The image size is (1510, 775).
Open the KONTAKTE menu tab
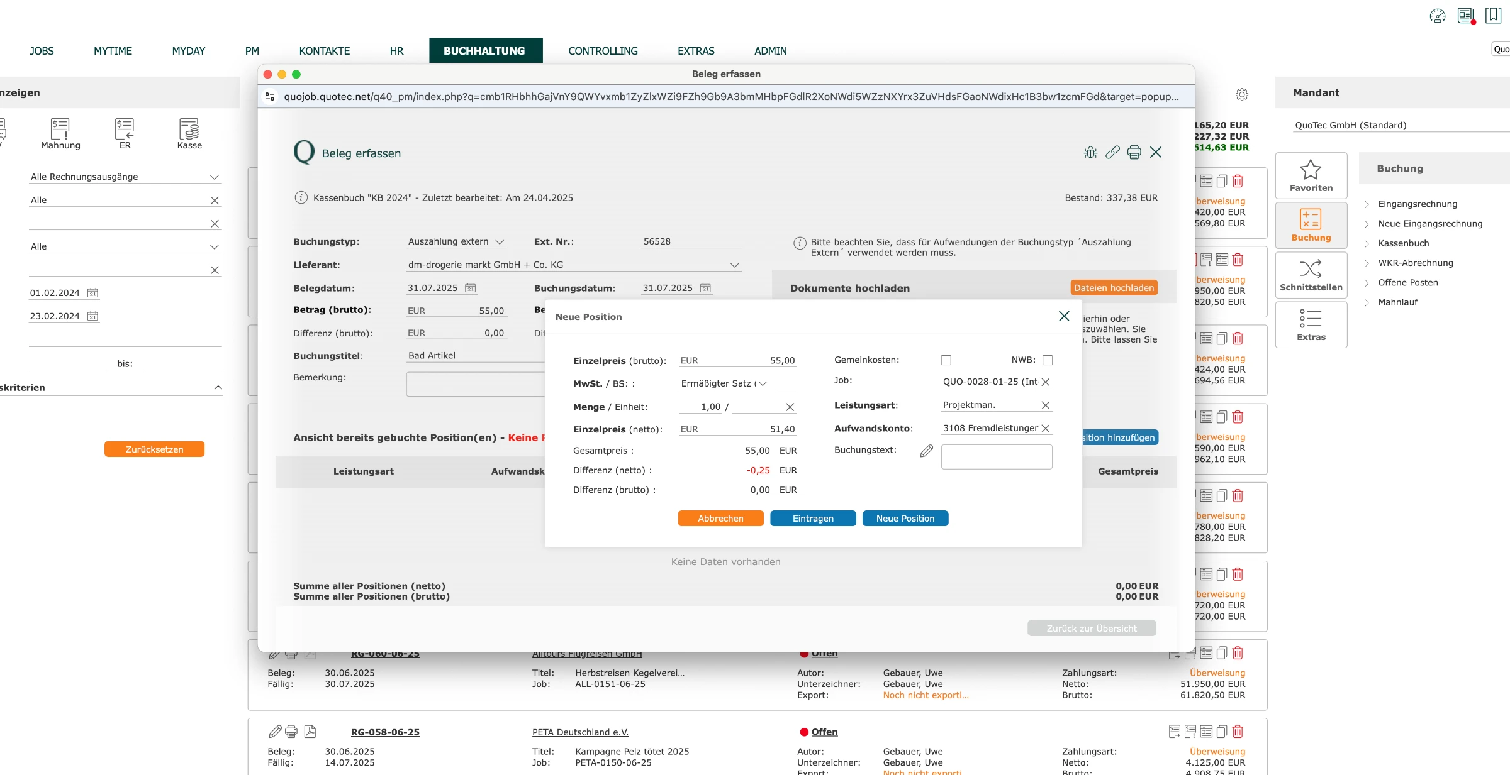click(325, 51)
